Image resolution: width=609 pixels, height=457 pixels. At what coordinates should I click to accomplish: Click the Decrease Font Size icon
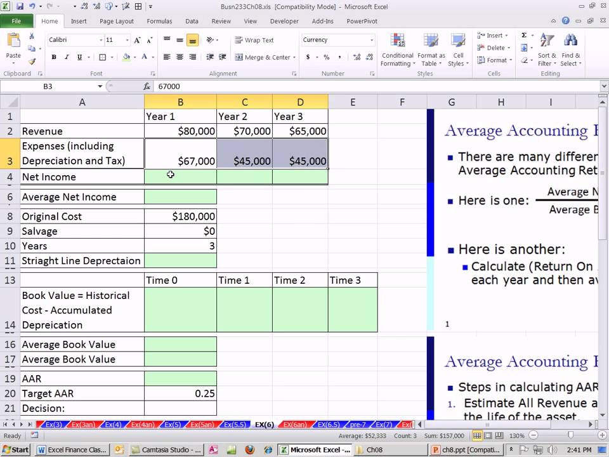150,40
